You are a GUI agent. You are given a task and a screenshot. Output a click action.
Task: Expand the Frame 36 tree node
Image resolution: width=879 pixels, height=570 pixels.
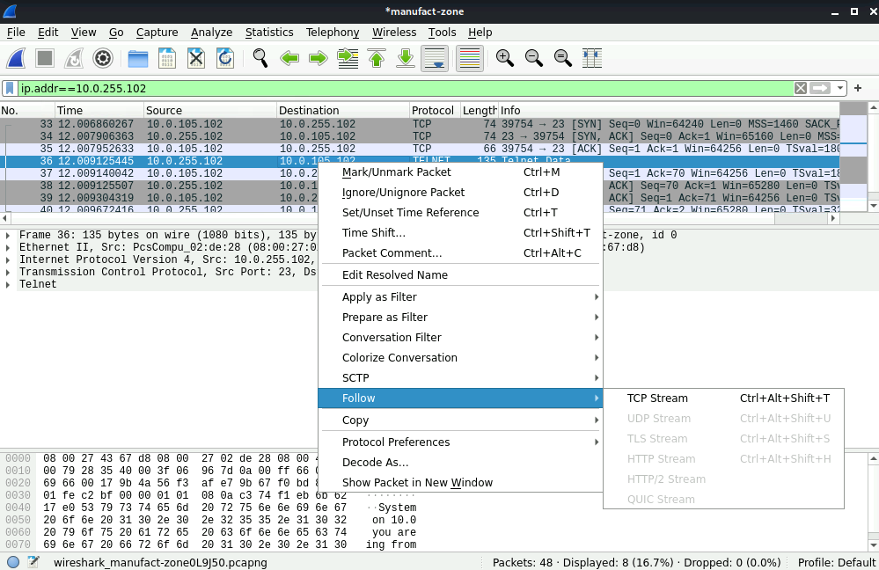pos(8,235)
